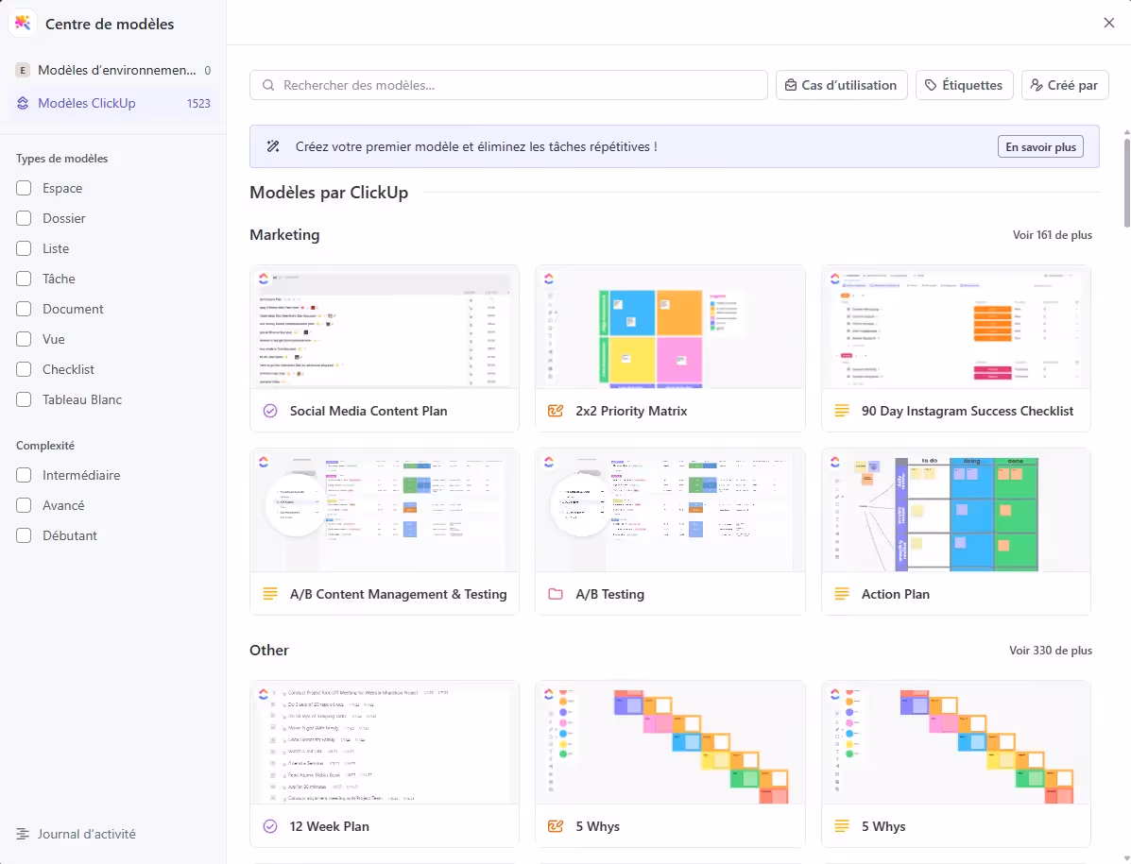Viewport: 1131px width, 864px height.
Task: Toggle the Débutant complexity checkbox
Action: click(24, 535)
